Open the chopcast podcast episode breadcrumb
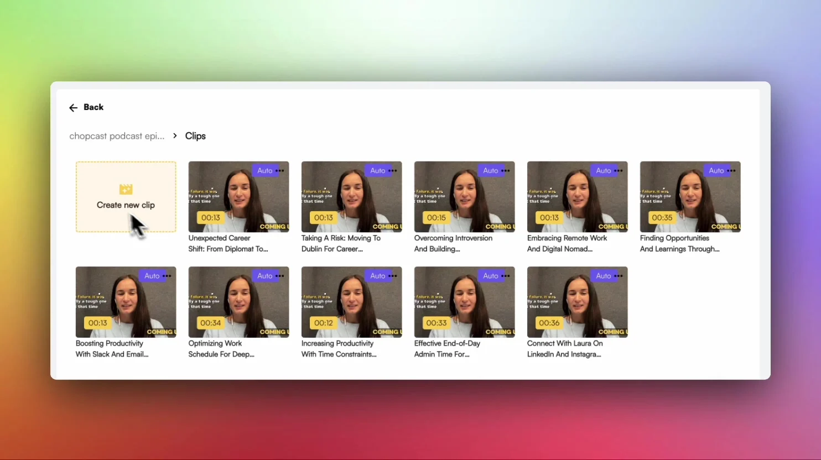The height and width of the screenshot is (460, 821). coord(117,136)
